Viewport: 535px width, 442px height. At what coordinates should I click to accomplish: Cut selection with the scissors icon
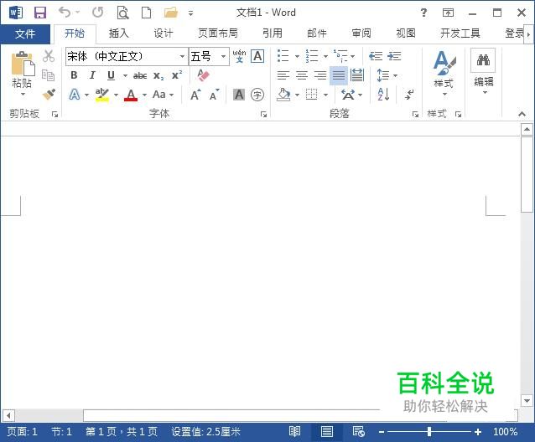(49, 56)
